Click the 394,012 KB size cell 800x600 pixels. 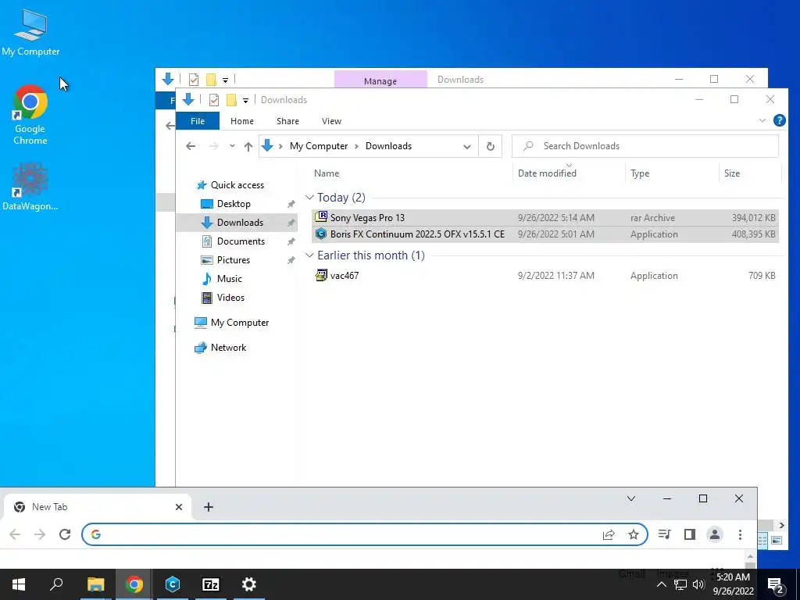[753, 218]
